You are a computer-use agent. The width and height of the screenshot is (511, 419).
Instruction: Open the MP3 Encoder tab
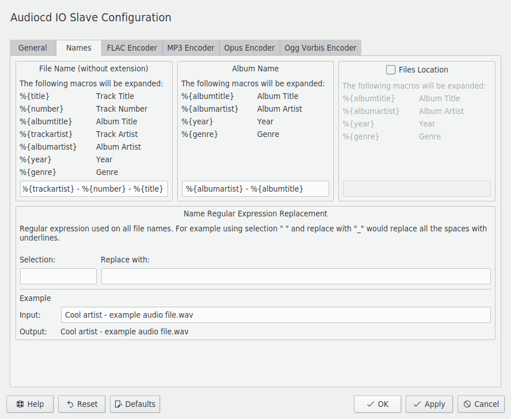click(x=190, y=48)
